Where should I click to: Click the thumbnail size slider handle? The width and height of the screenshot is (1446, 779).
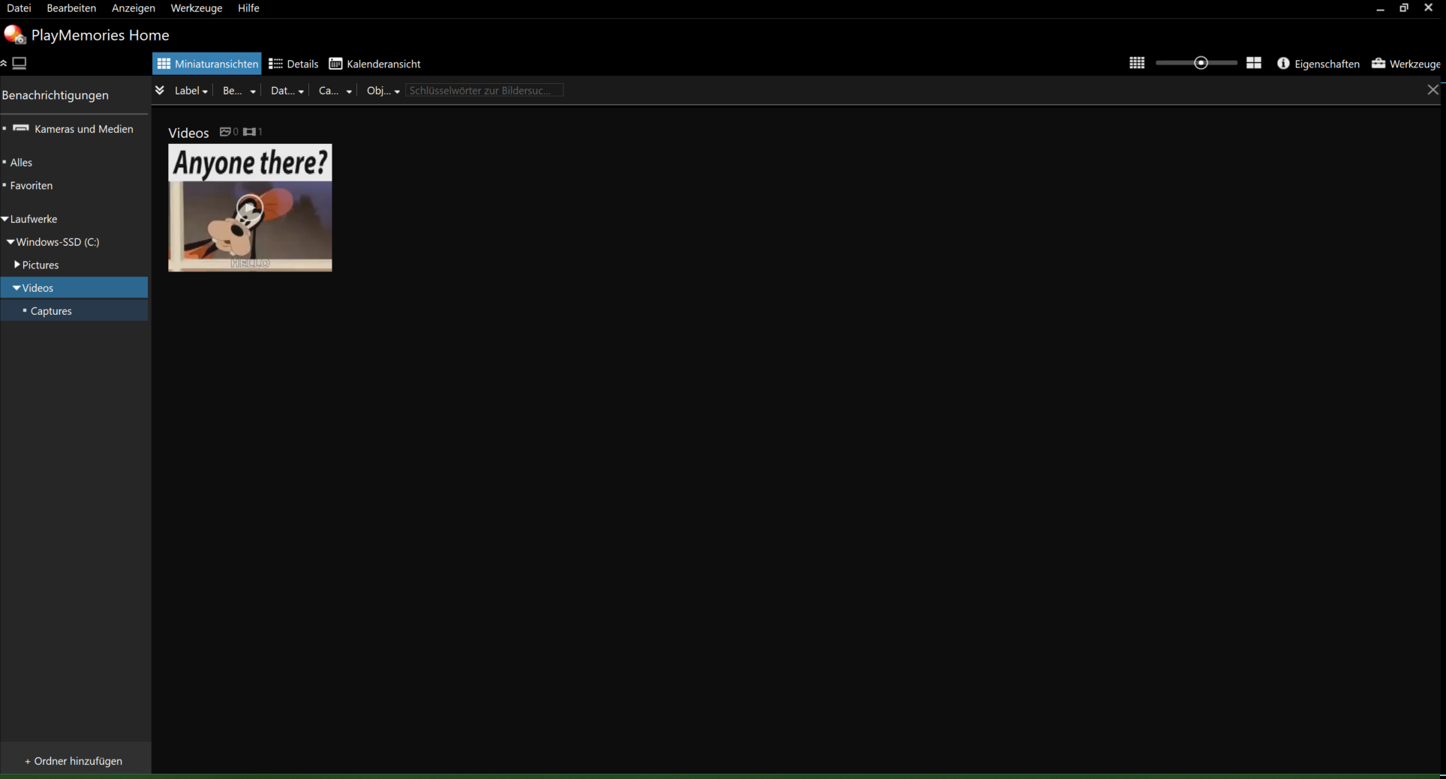click(1201, 63)
